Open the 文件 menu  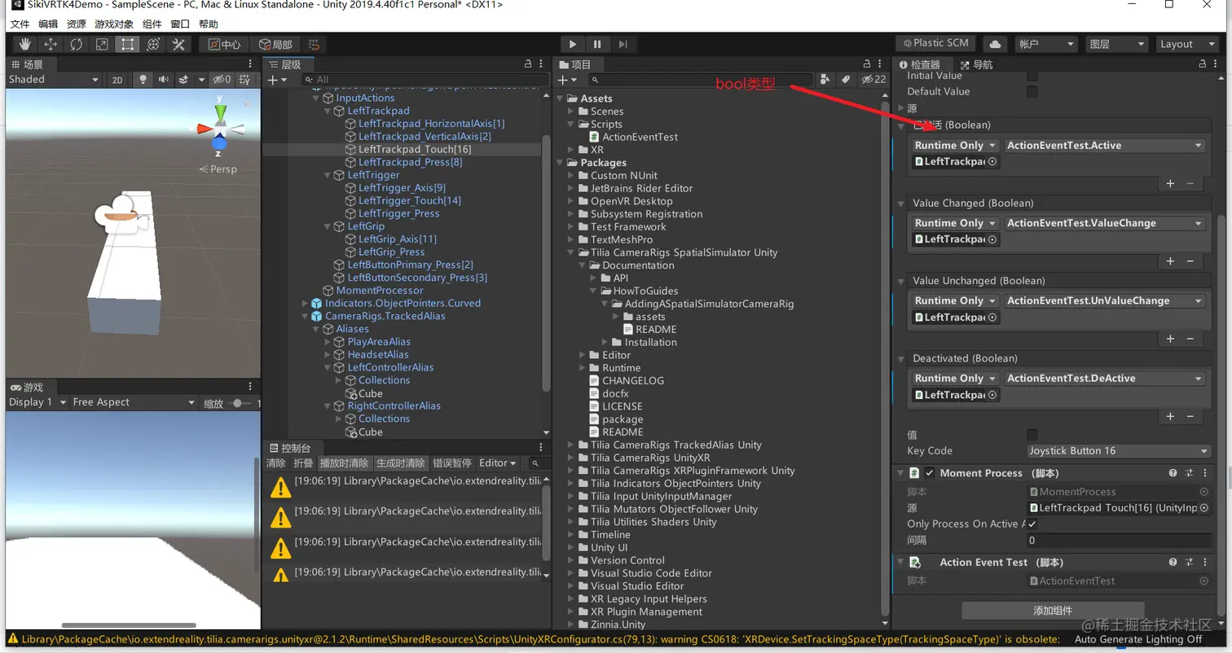tap(20, 24)
